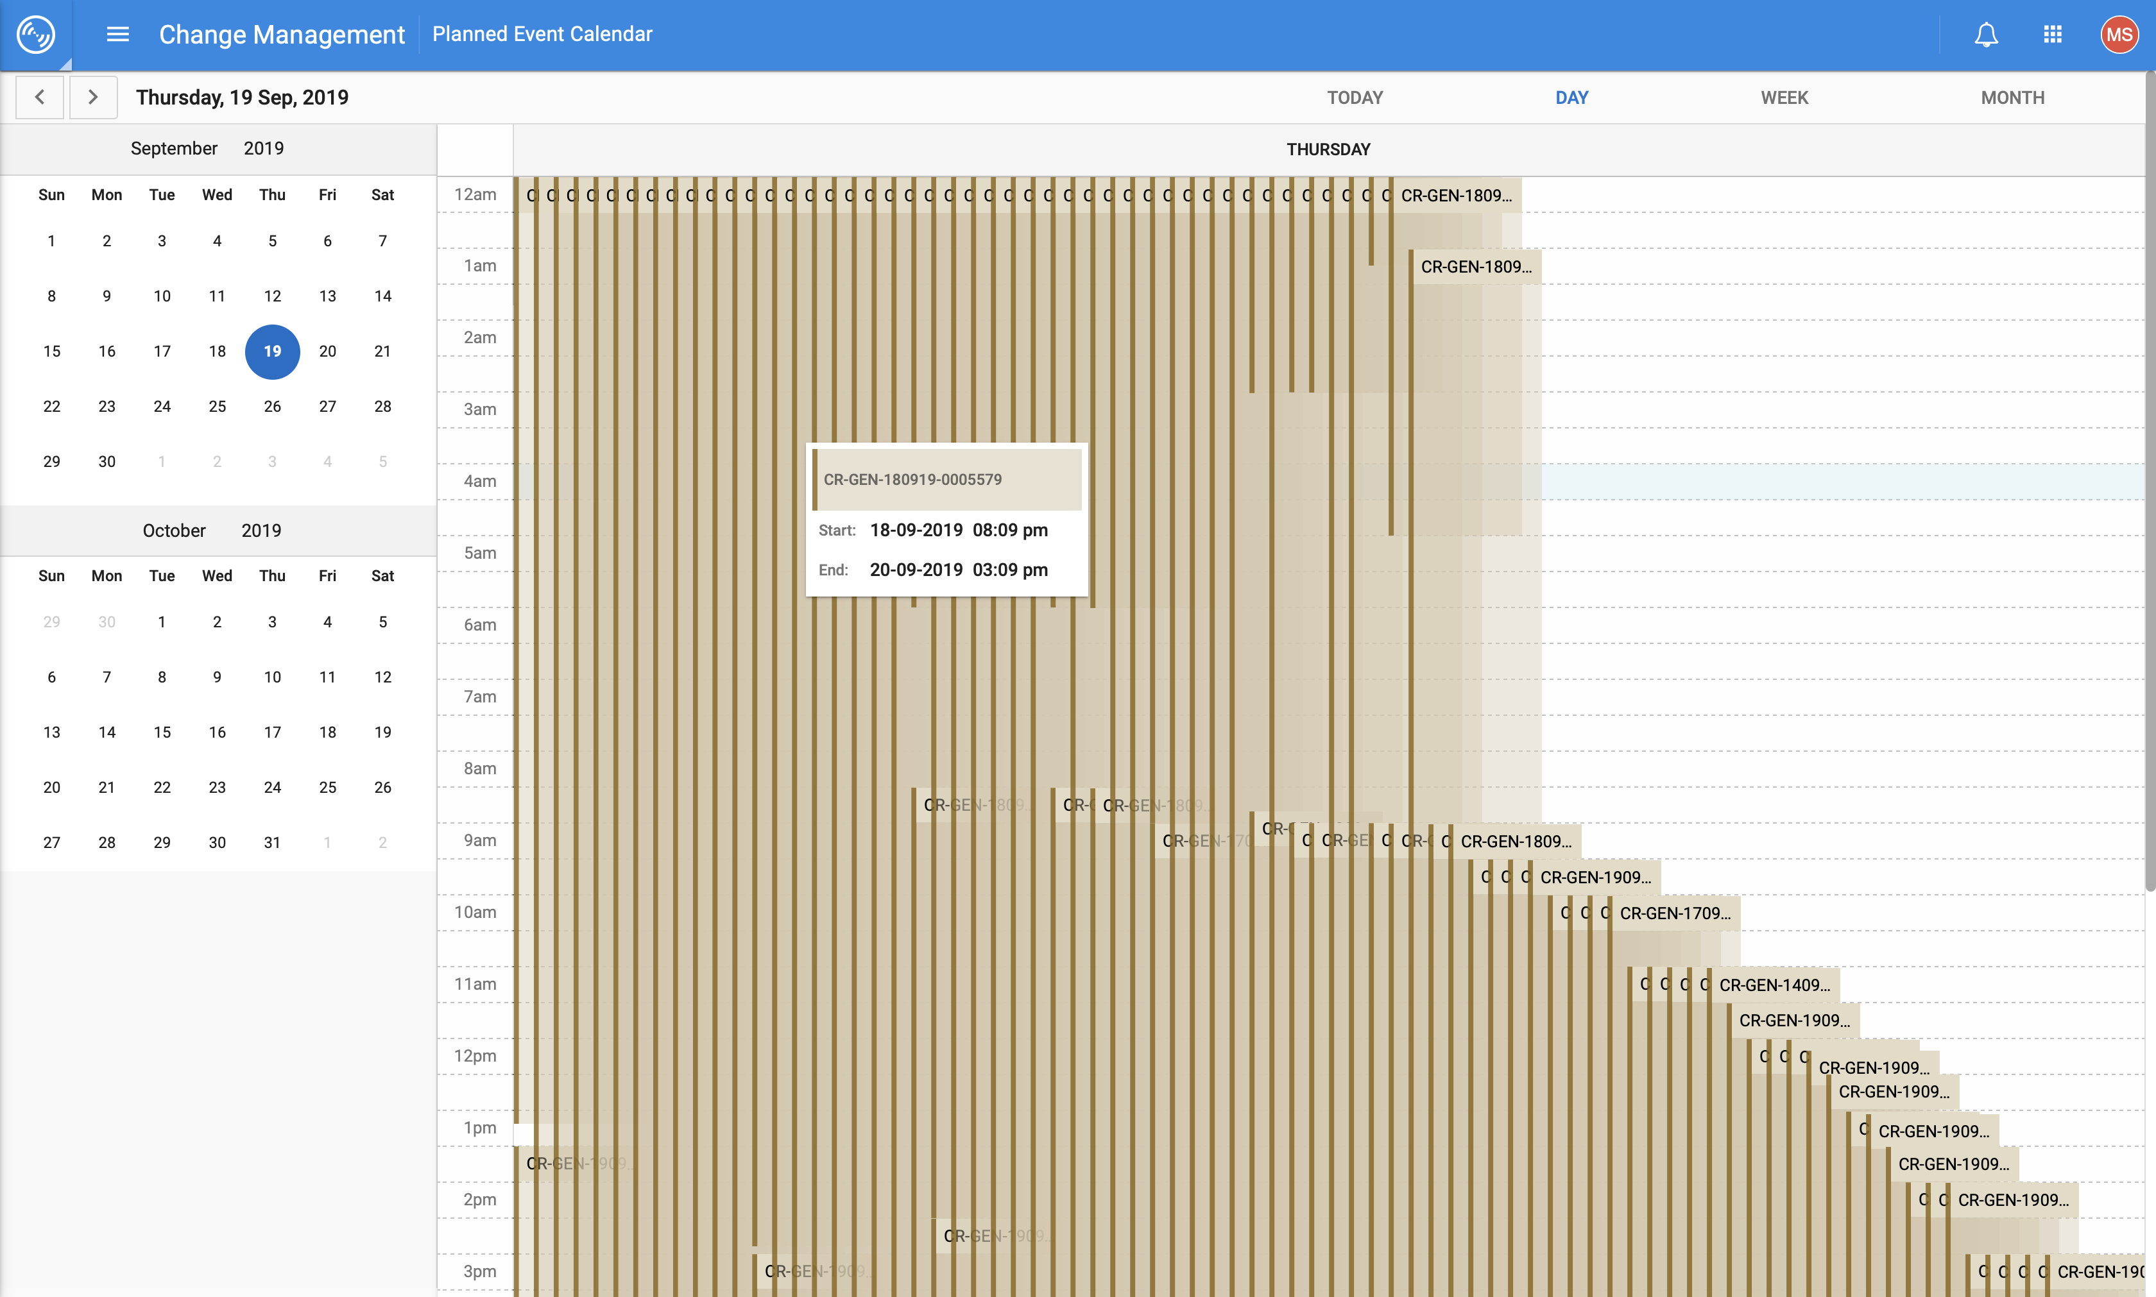Screen dimensions: 2156x1297
Task: Go to the next day arrow
Action: click(x=92, y=97)
